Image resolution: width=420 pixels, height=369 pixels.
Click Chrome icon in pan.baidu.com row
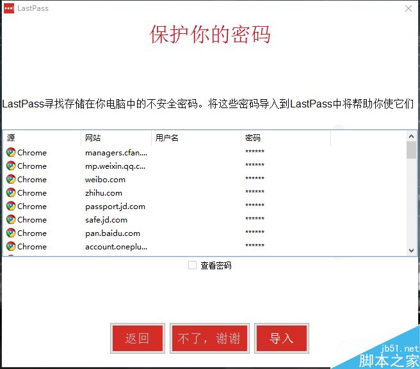(11, 233)
